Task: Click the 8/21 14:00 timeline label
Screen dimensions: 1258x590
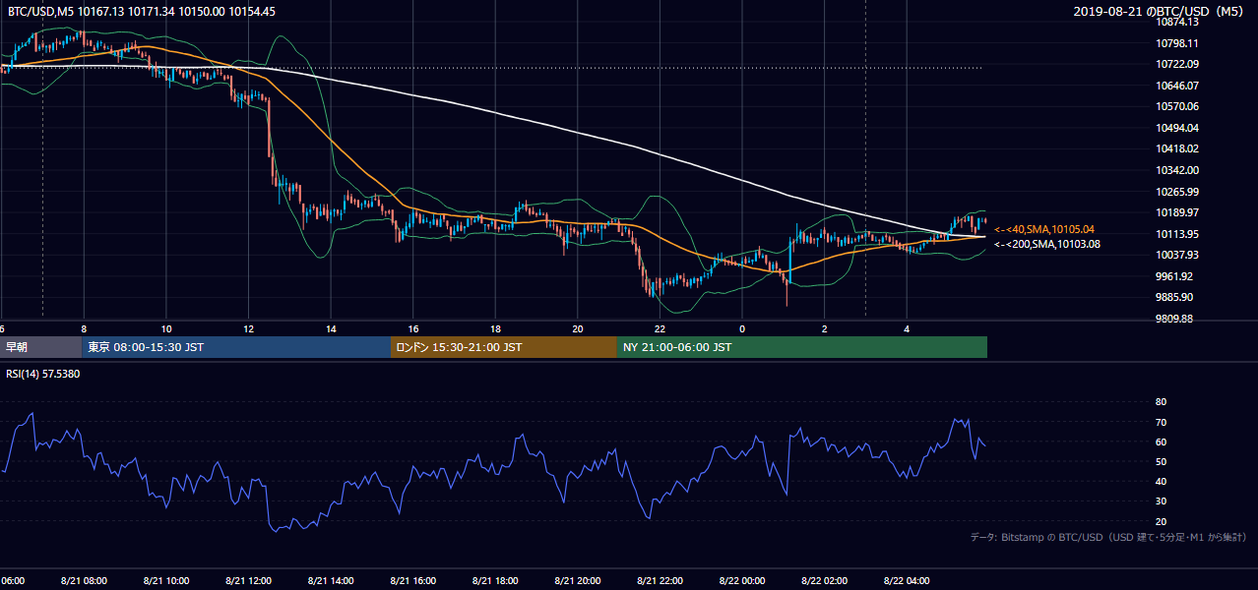Action: (x=331, y=581)
